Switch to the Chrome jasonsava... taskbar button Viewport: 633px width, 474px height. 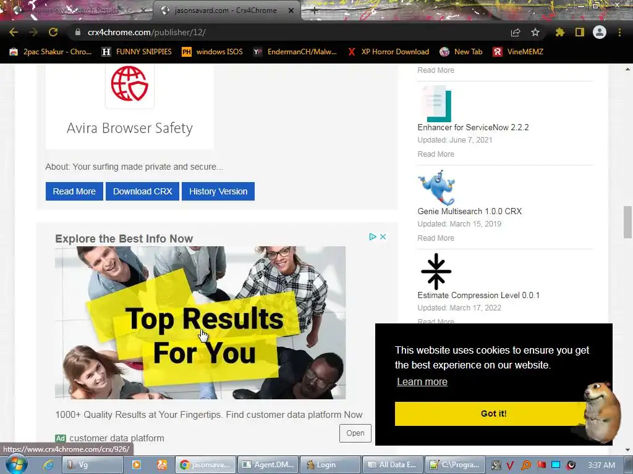tap(205, 465)
